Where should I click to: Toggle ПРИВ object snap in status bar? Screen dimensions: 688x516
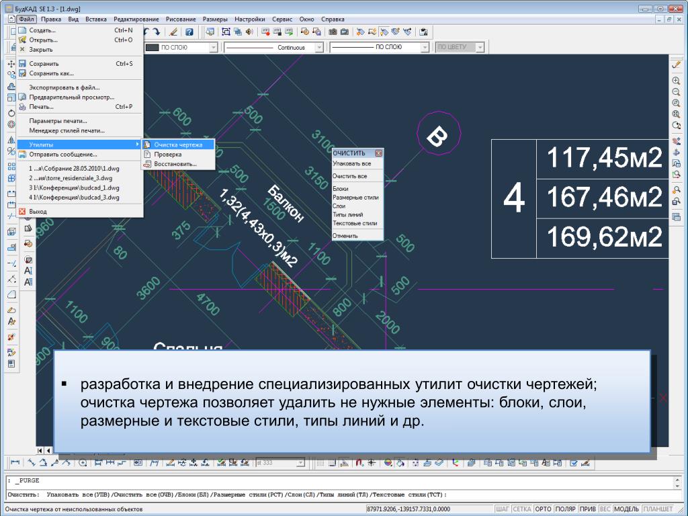point(587,509)
